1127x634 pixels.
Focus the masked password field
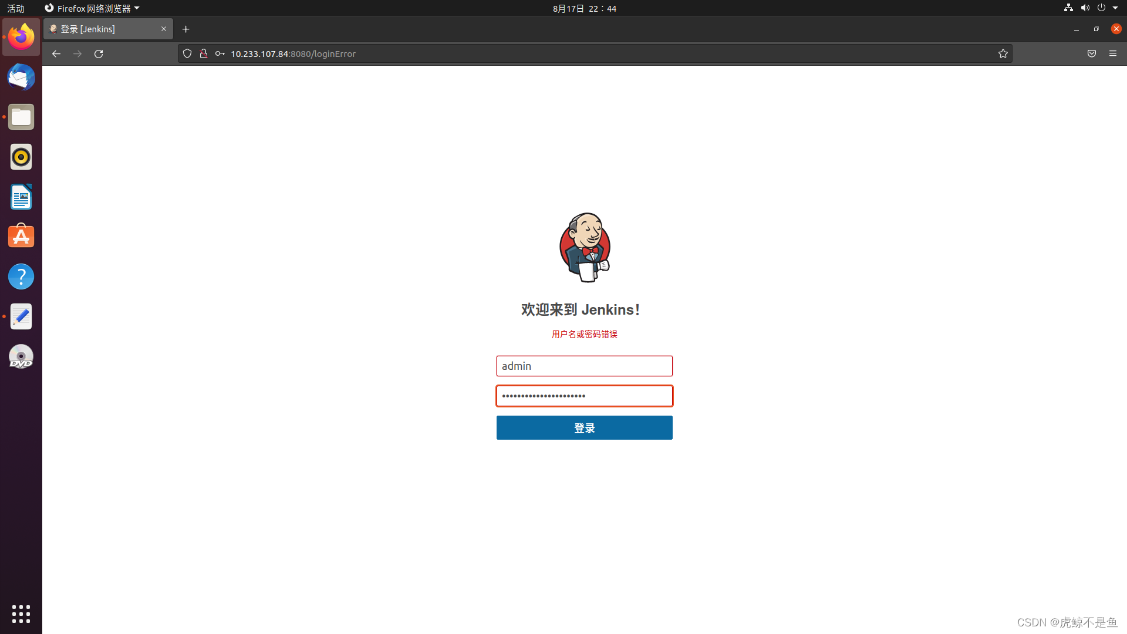(585, 396)
